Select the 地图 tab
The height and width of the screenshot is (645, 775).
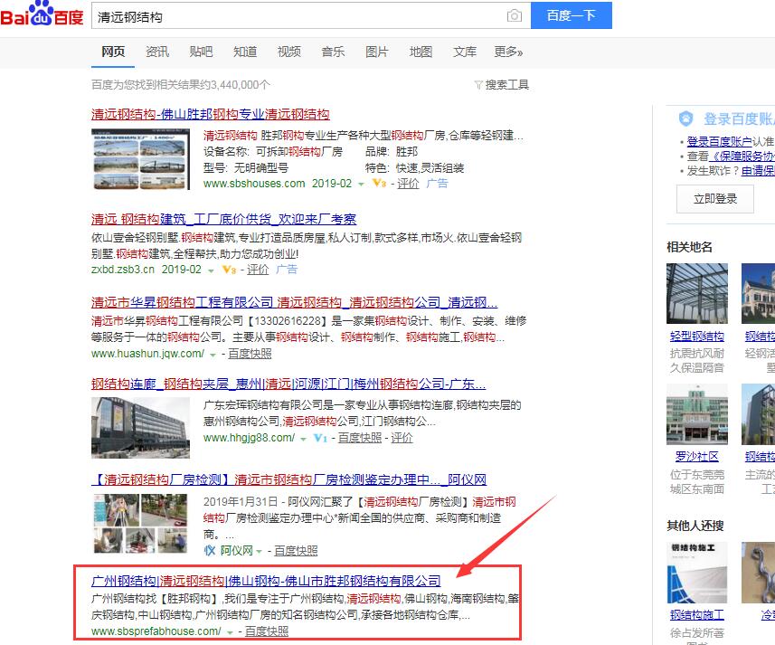pos(421,52)
